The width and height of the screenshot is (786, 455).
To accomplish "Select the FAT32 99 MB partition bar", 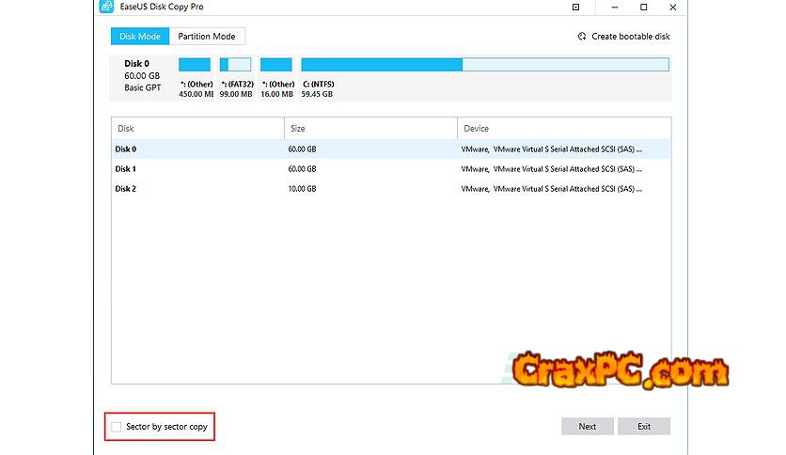I will click(235, 65).
